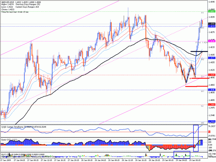Click the red 50 level marker on QQE scale

point(209,132)
